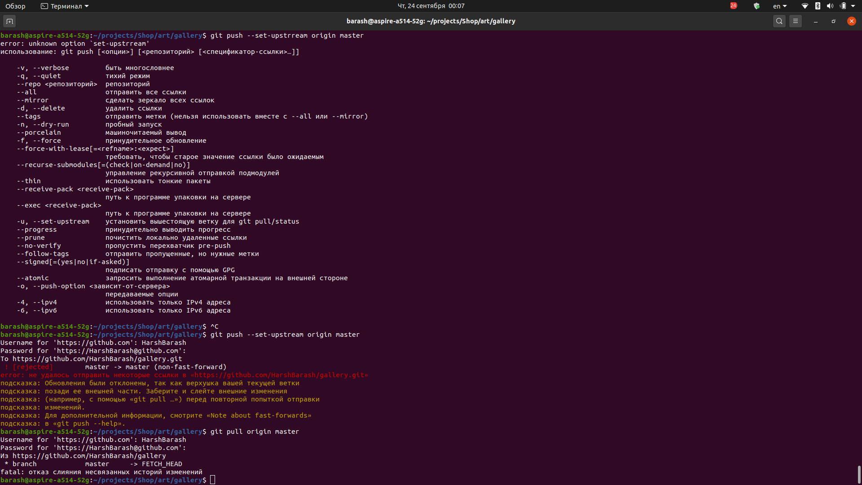Screen dimensions: 862x485
Task: Open the en keyboard layout dropdown
Action: coord(780,6)
